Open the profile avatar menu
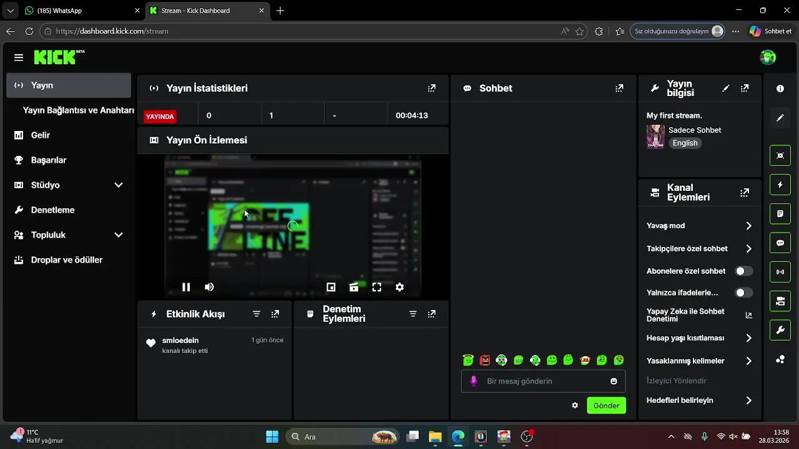 coord(768,57)
